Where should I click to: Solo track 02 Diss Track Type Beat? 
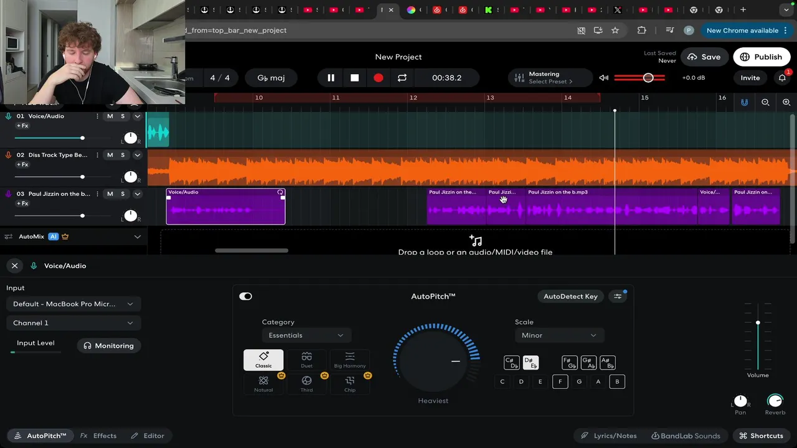[x=123, y=155]
